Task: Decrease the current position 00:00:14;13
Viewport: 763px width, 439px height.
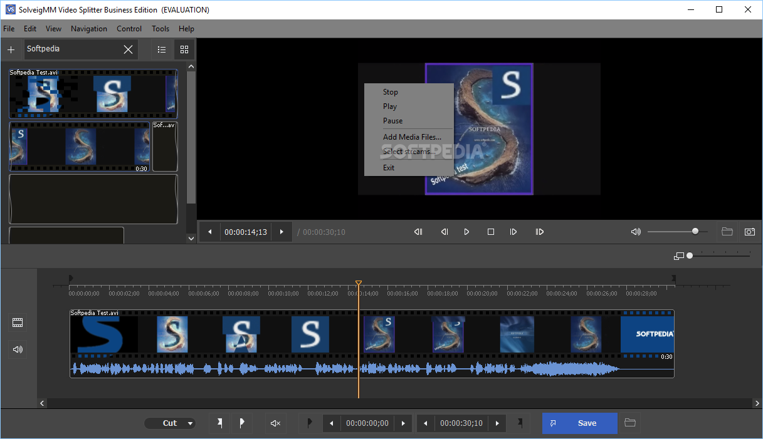Action: (210, 232)
